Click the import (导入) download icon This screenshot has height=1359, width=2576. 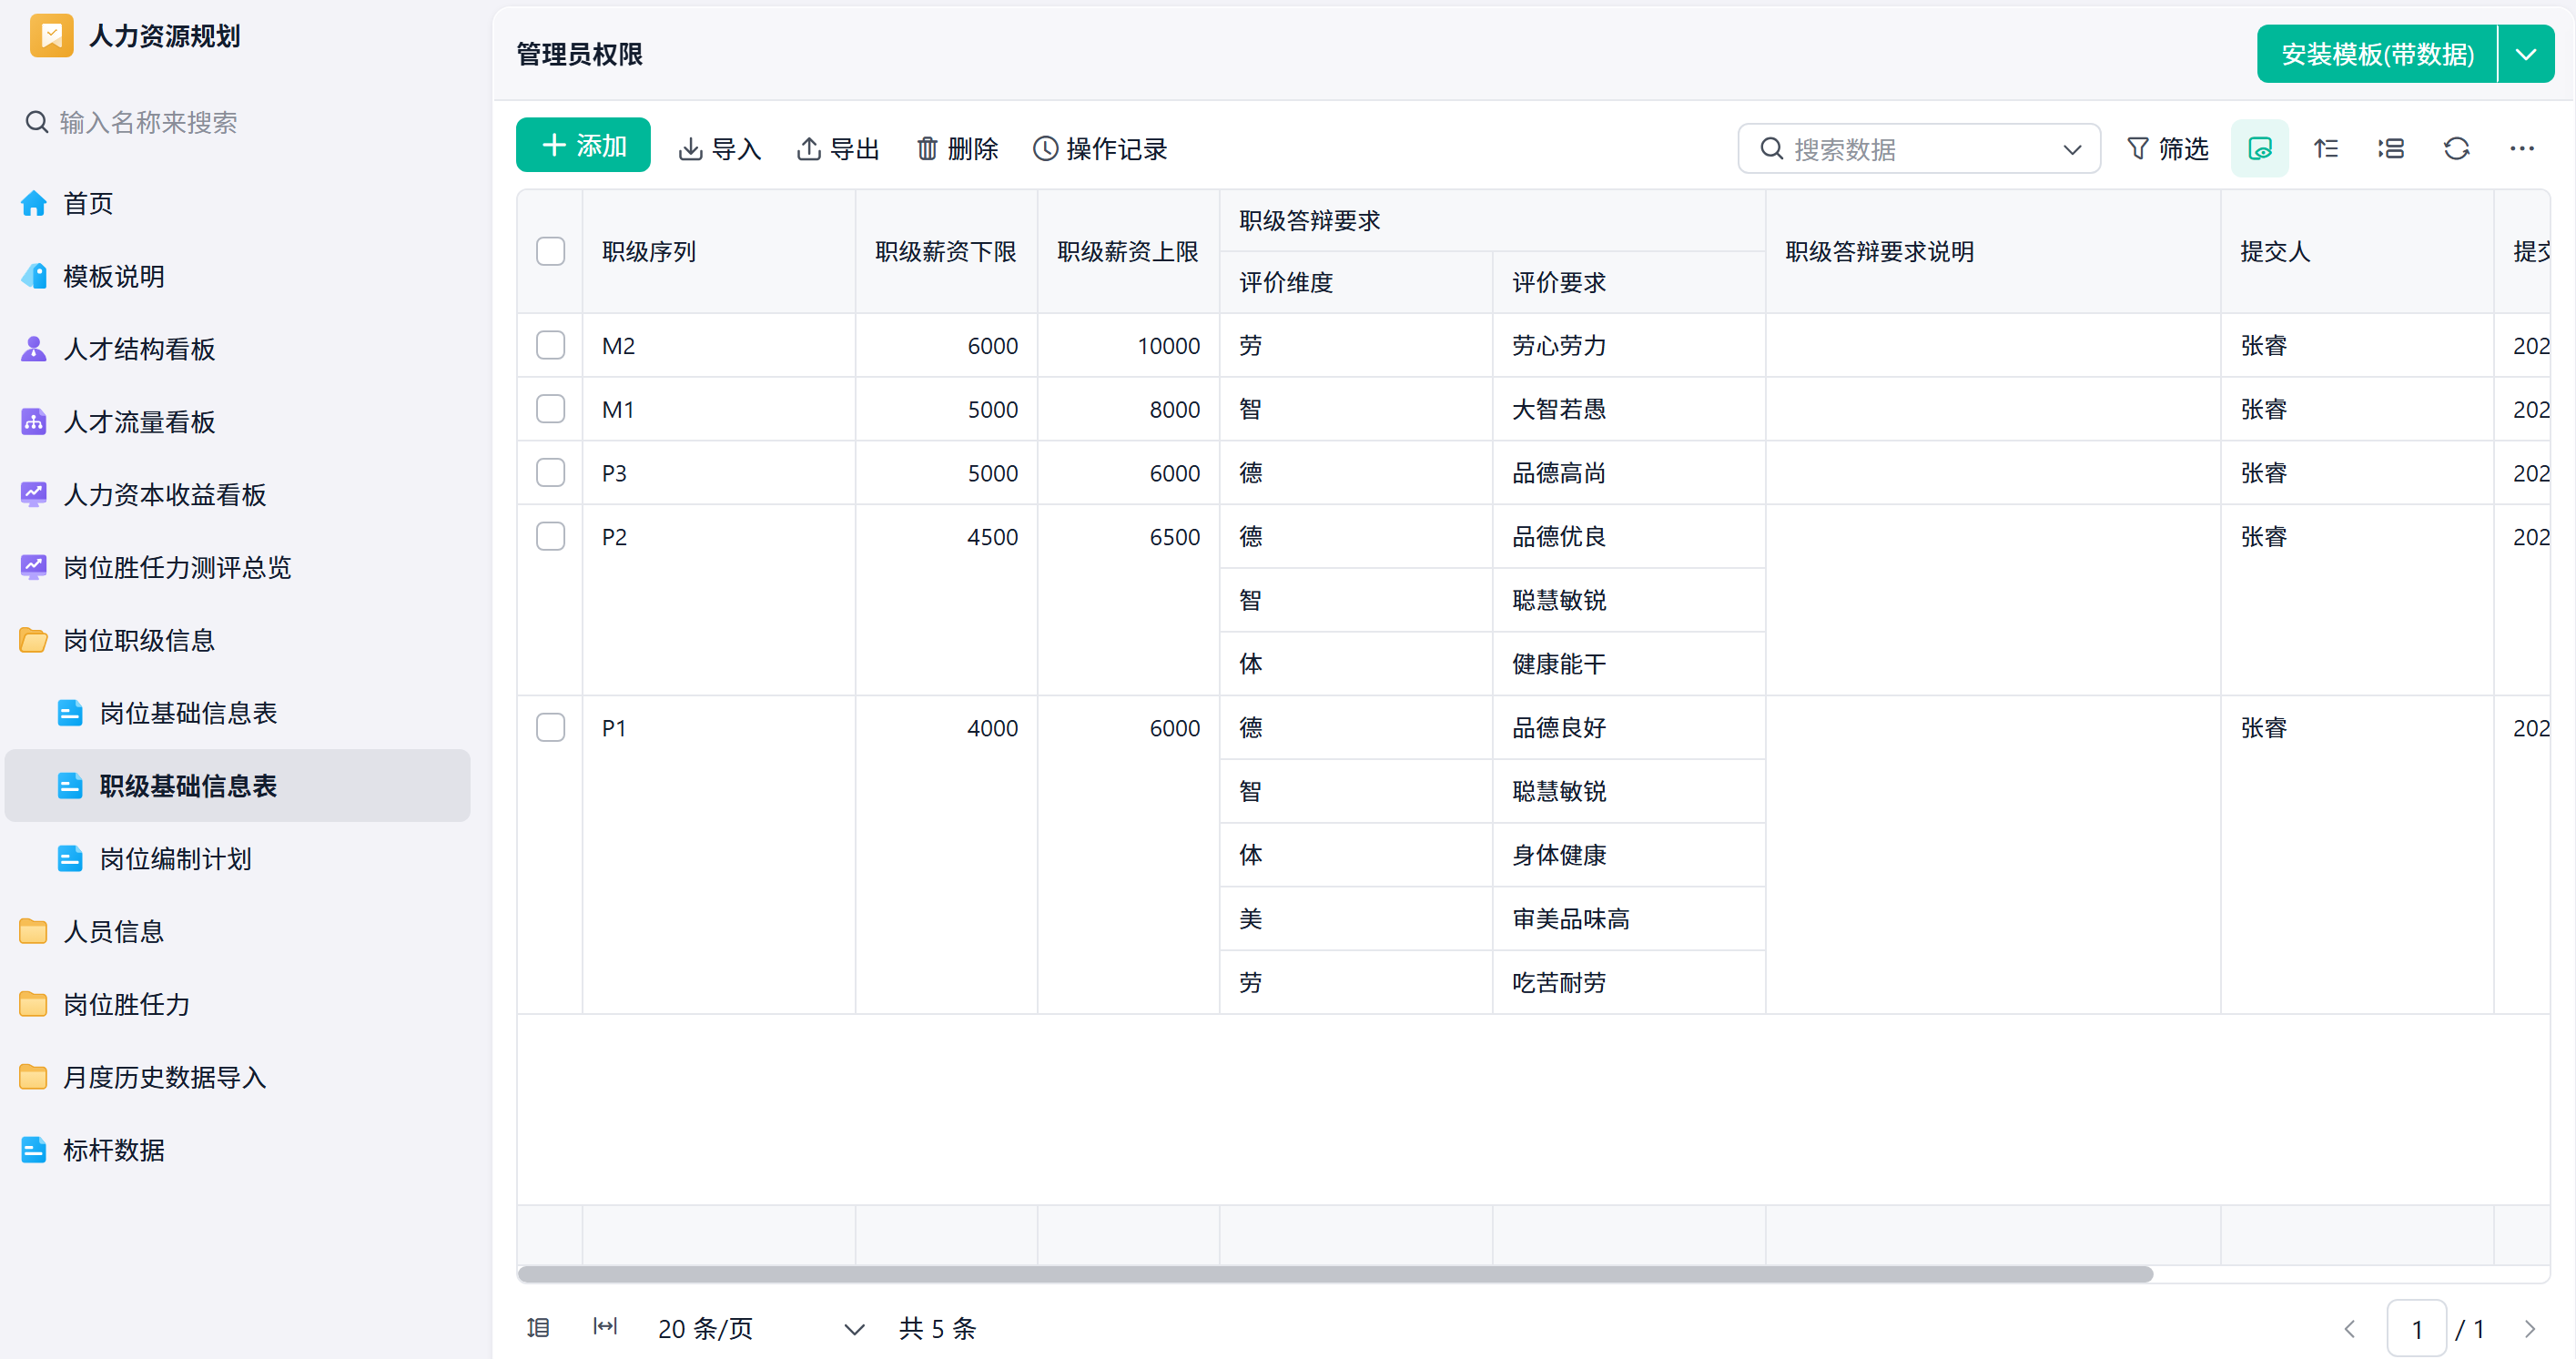[690, 149]
